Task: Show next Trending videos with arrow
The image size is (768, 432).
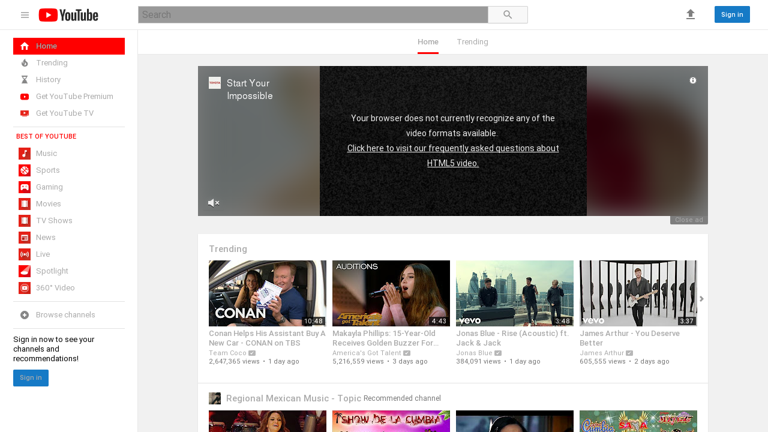Action: [701, 299]
